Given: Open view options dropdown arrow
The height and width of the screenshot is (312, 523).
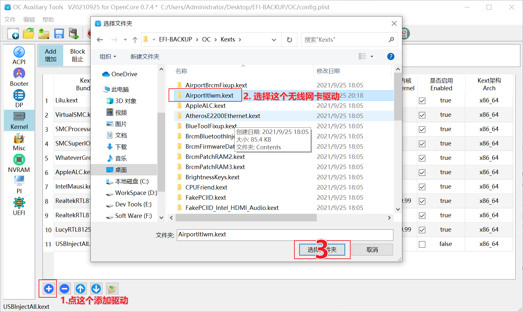Looking at the screenshot, I should click(372, 56).
